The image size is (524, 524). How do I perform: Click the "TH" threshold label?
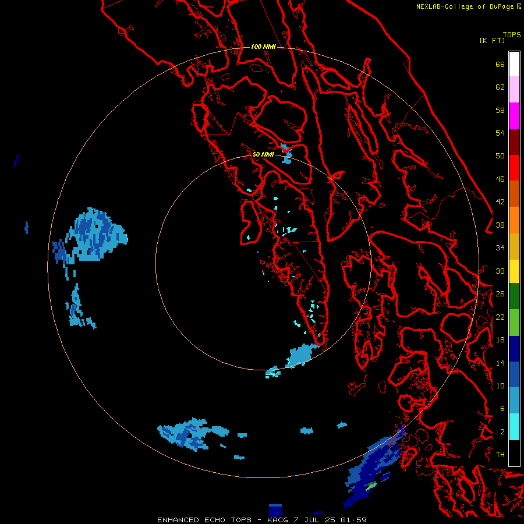[x=500, y=455]
